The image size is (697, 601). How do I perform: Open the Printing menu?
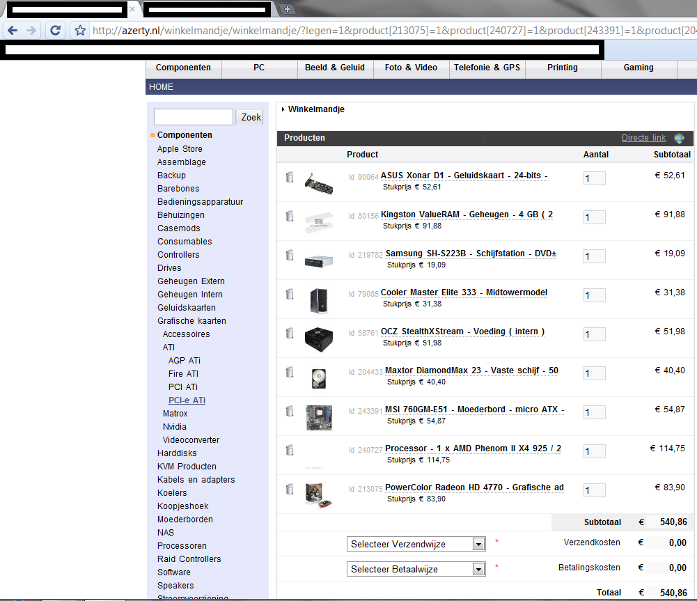(563, 68)
